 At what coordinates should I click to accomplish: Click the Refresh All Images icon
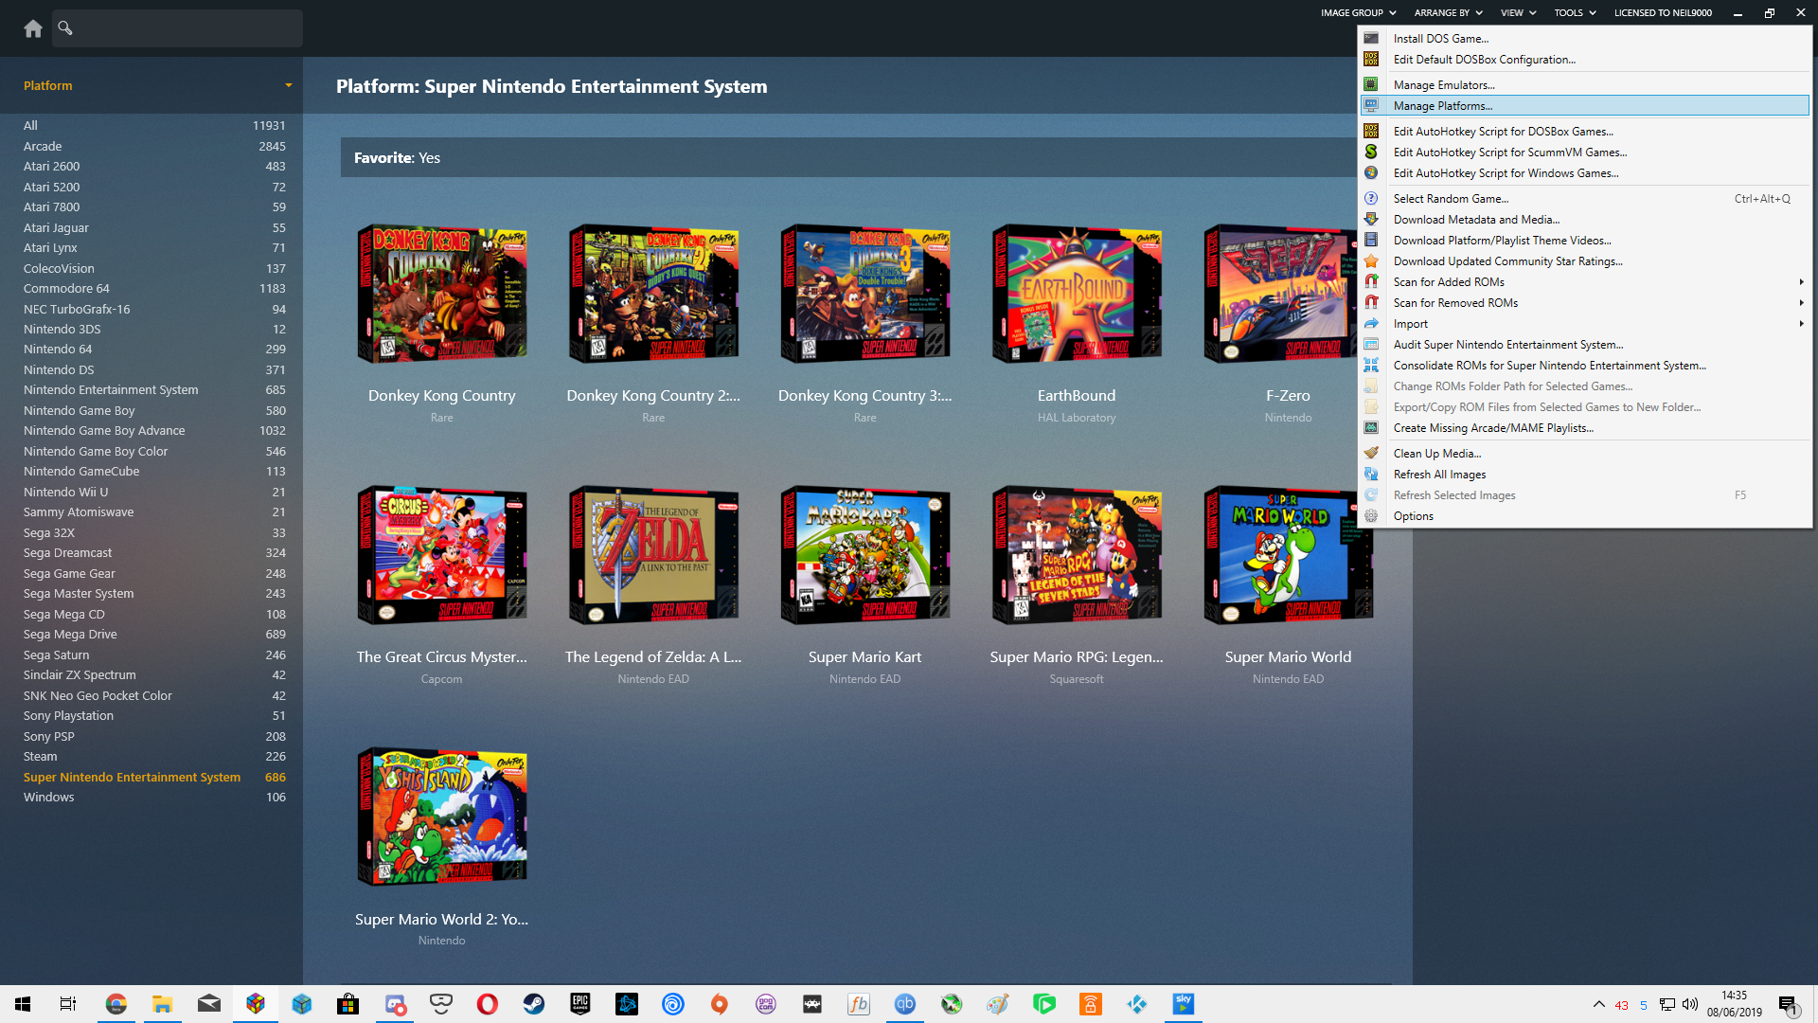1371,475
